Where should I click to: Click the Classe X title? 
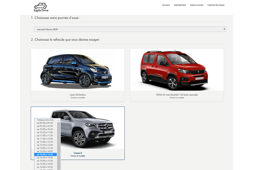click(x=78, y=153)
